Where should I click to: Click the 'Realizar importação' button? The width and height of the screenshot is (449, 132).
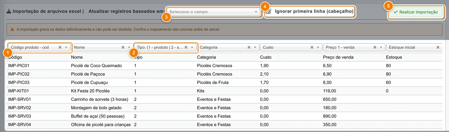tap(416, 12)
